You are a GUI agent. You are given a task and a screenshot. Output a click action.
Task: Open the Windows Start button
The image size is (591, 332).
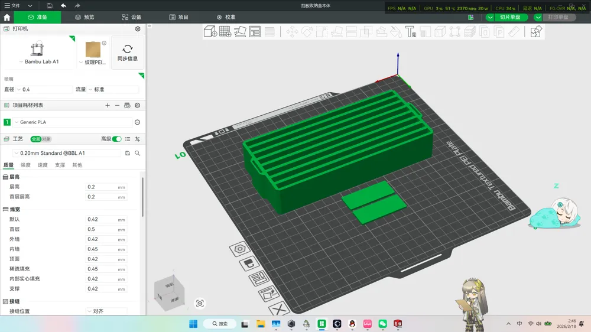point(193,324)
